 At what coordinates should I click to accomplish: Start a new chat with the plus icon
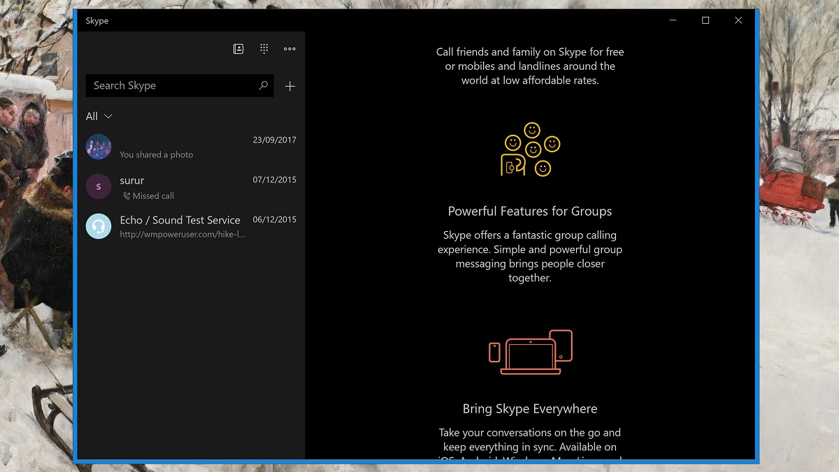(290, 86)
